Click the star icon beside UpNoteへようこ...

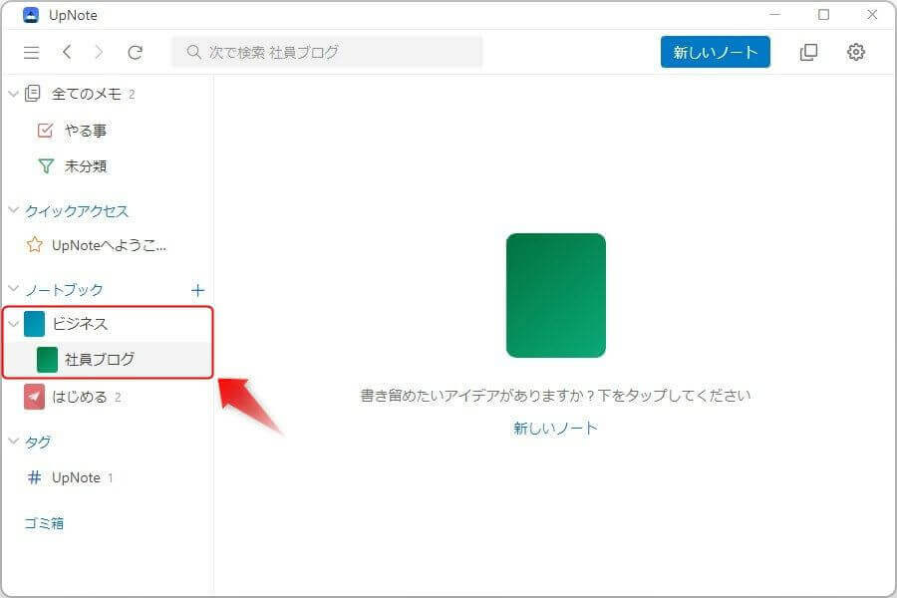(34, 245)
